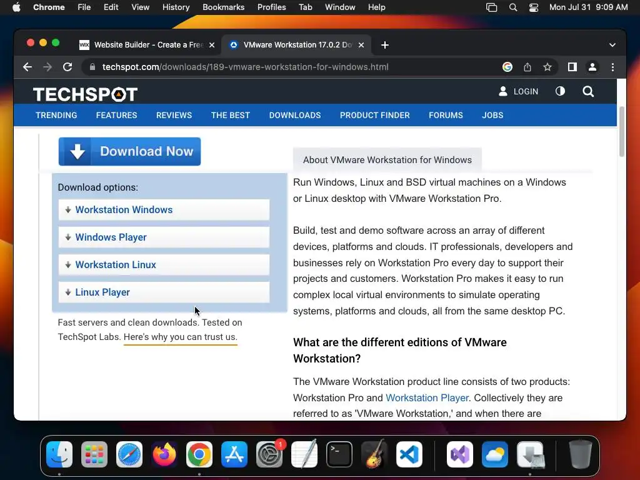
Task: Open the Google icon in the address bar
Action: [507, 67]
